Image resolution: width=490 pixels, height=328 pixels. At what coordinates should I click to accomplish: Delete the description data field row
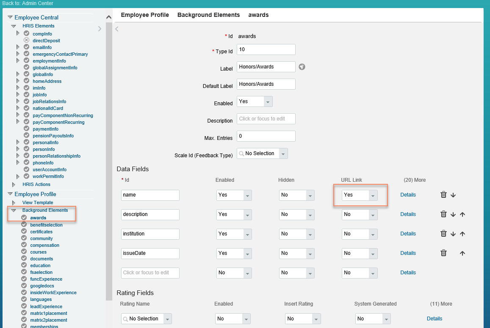coord(443,214)
